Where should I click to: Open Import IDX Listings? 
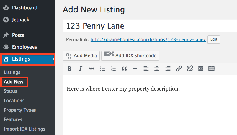click(x=24, y=129)
